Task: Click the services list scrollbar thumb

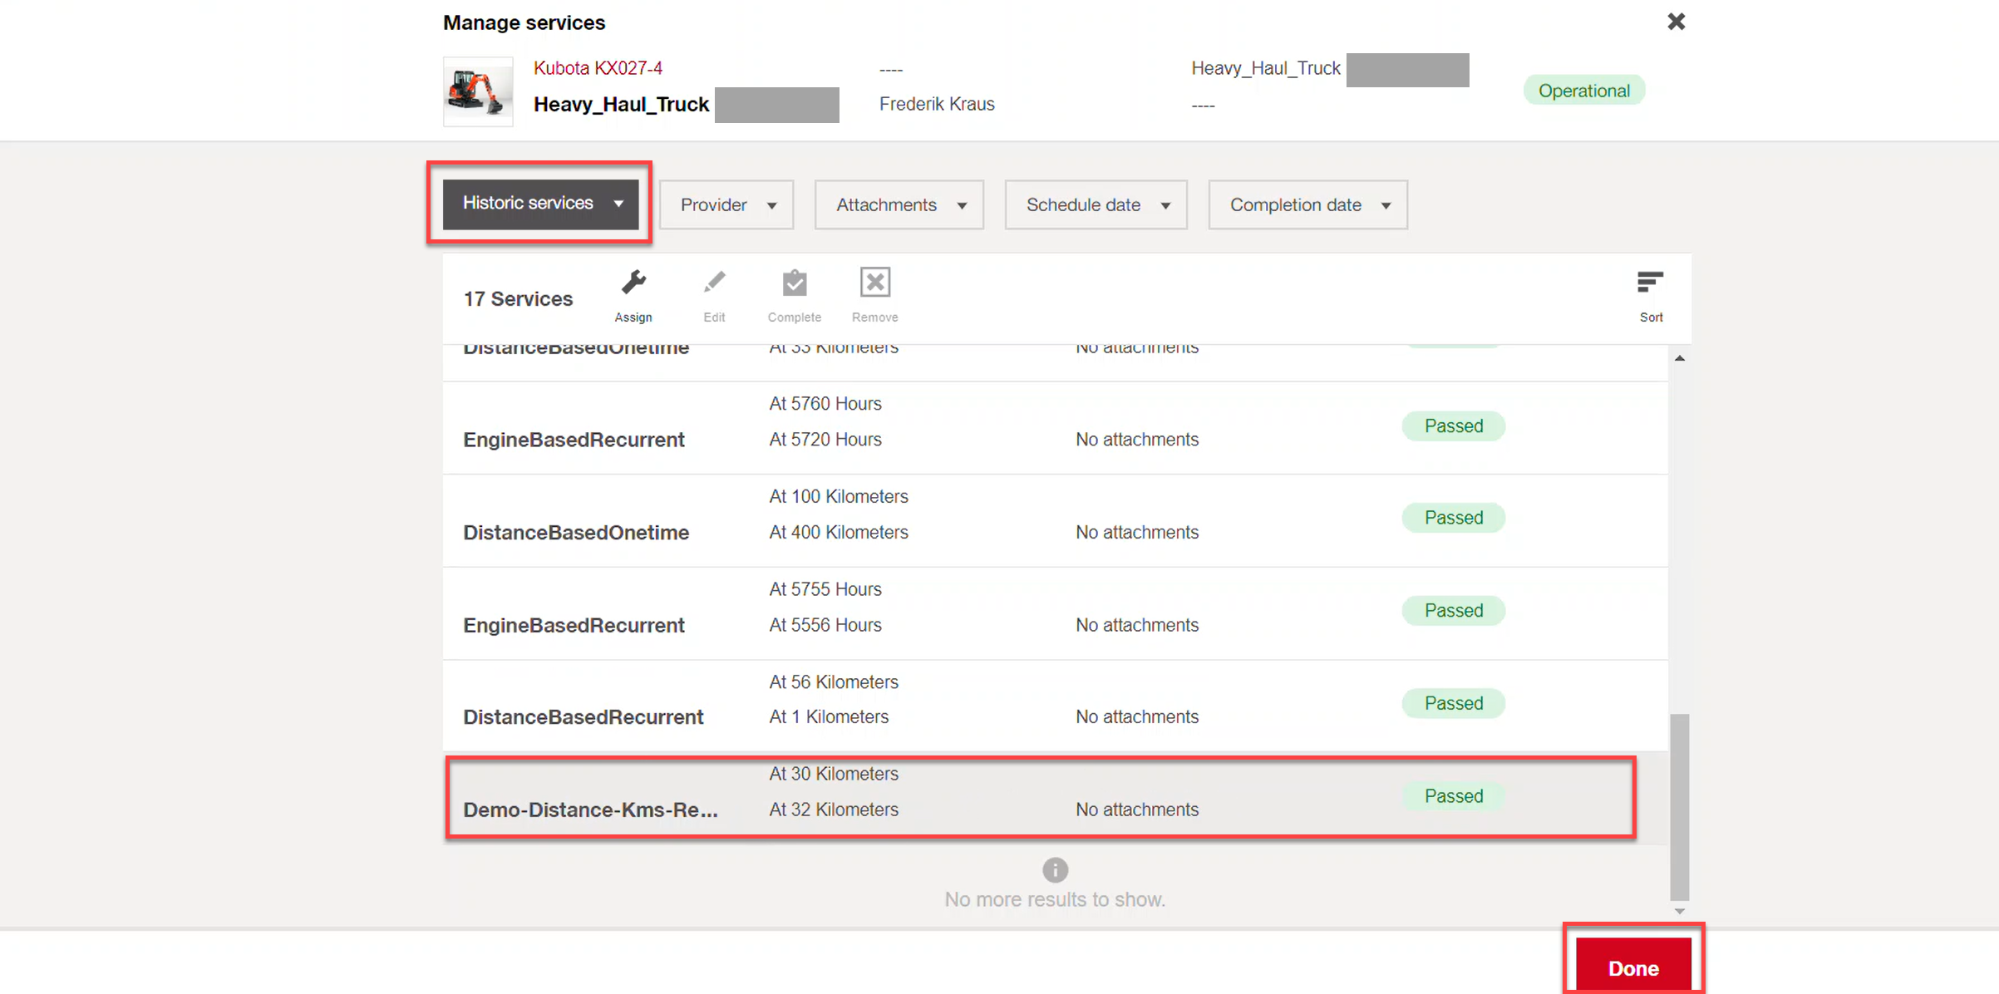Action: click(x=1680, y=806)
